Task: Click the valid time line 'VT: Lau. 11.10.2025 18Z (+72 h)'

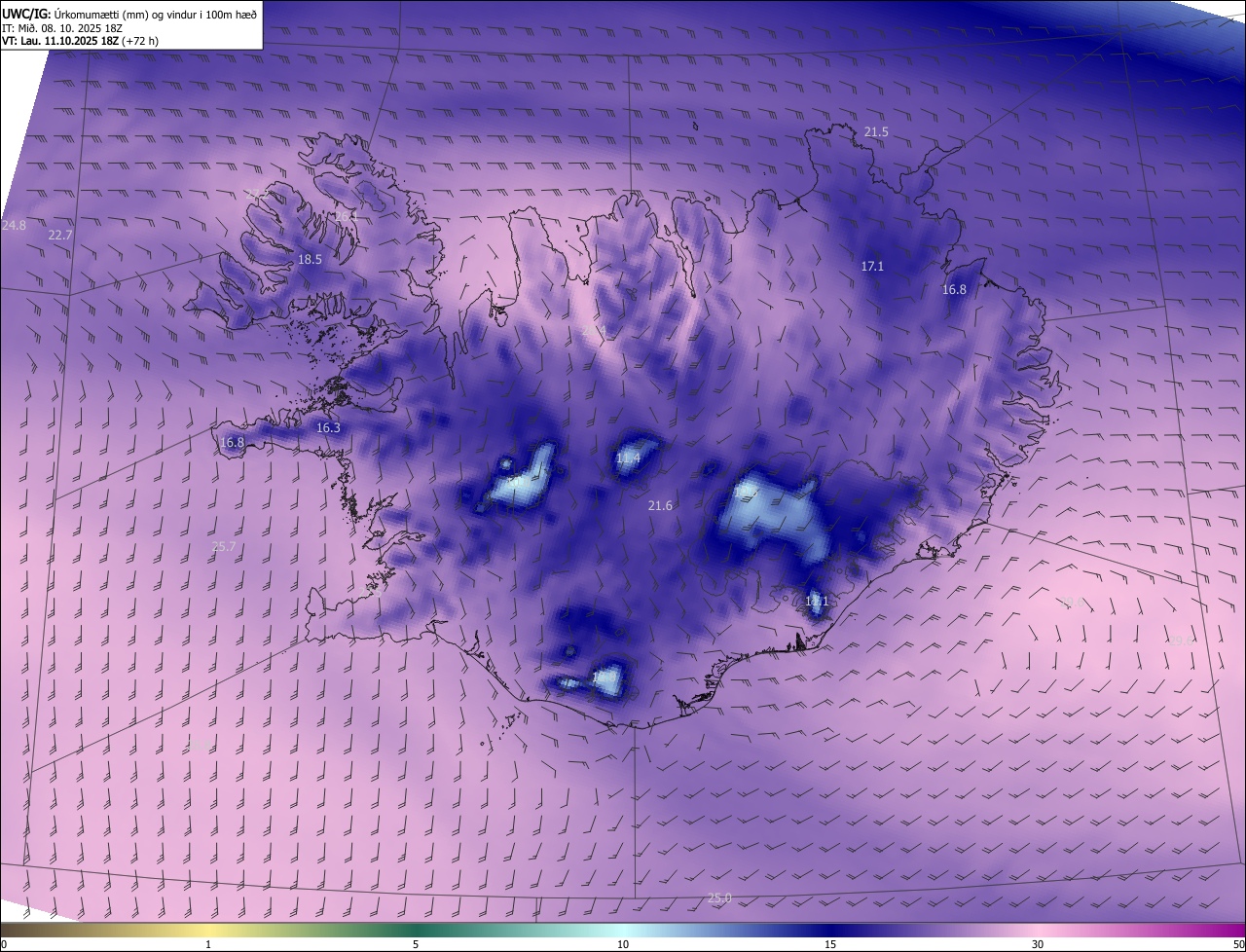Action: pos(80,41)
